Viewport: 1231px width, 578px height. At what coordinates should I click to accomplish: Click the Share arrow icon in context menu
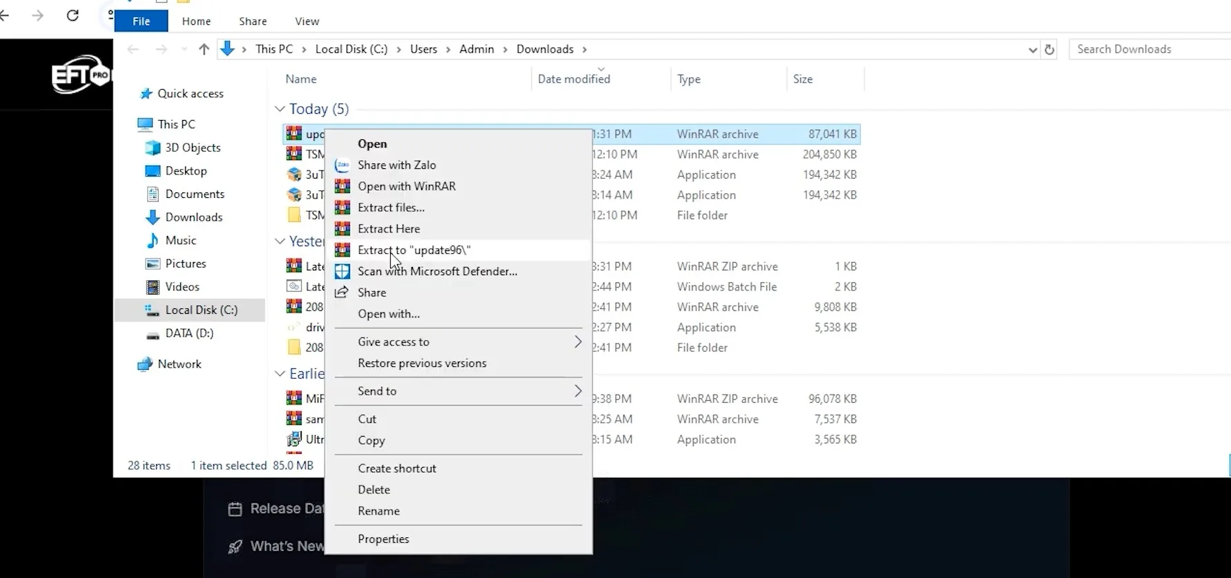coord(342,292)
